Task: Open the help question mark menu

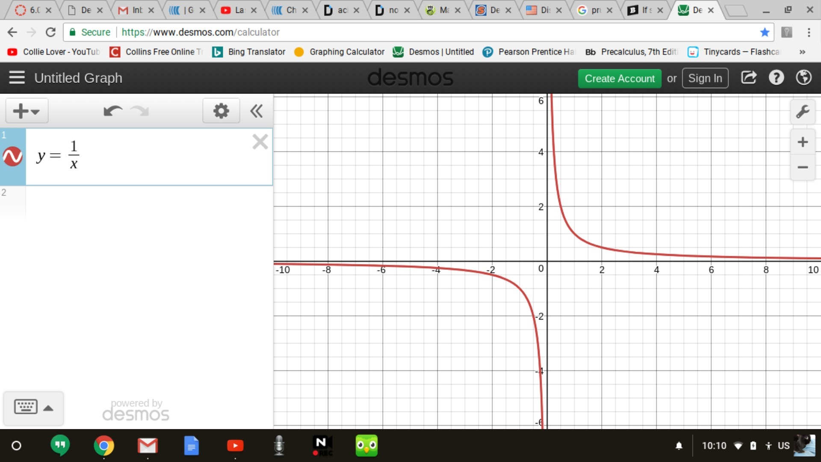Action: [776, 78]
